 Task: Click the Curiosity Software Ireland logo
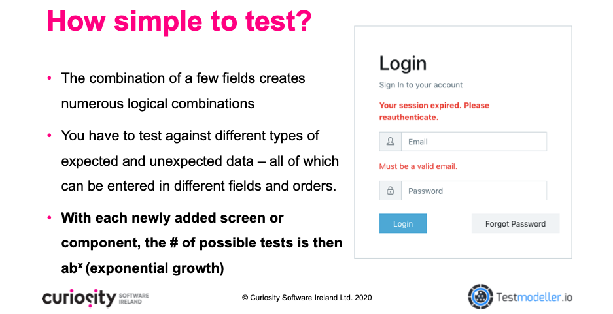pyautogui.click(x=96, y=298)
